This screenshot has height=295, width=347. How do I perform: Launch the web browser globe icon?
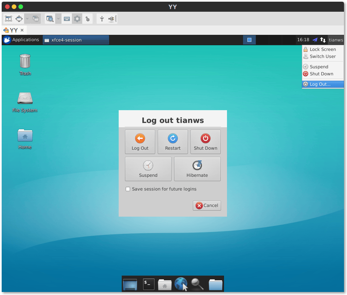pyautogui.click(x=181, y=284)
